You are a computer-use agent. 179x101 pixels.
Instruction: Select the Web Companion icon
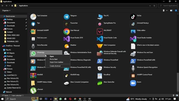100,46
